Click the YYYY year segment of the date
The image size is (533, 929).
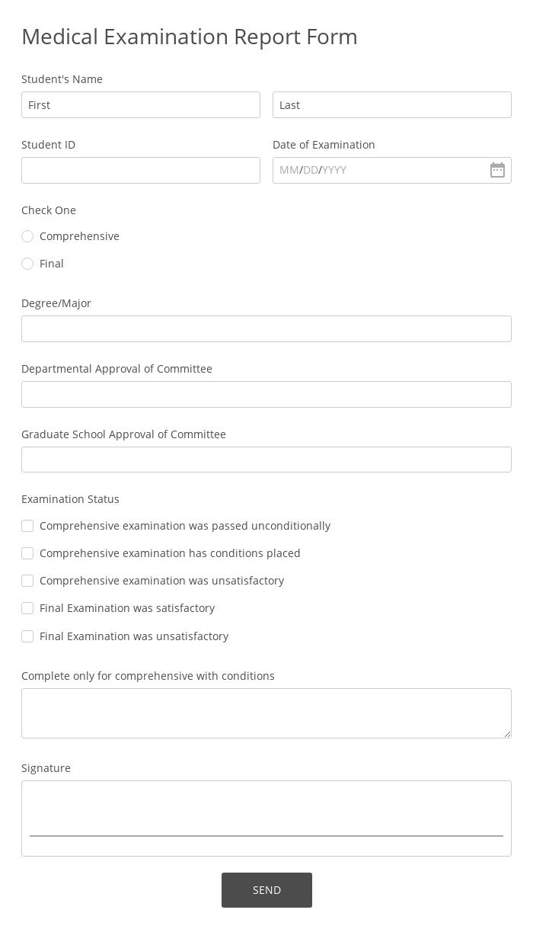pos(334,170)
